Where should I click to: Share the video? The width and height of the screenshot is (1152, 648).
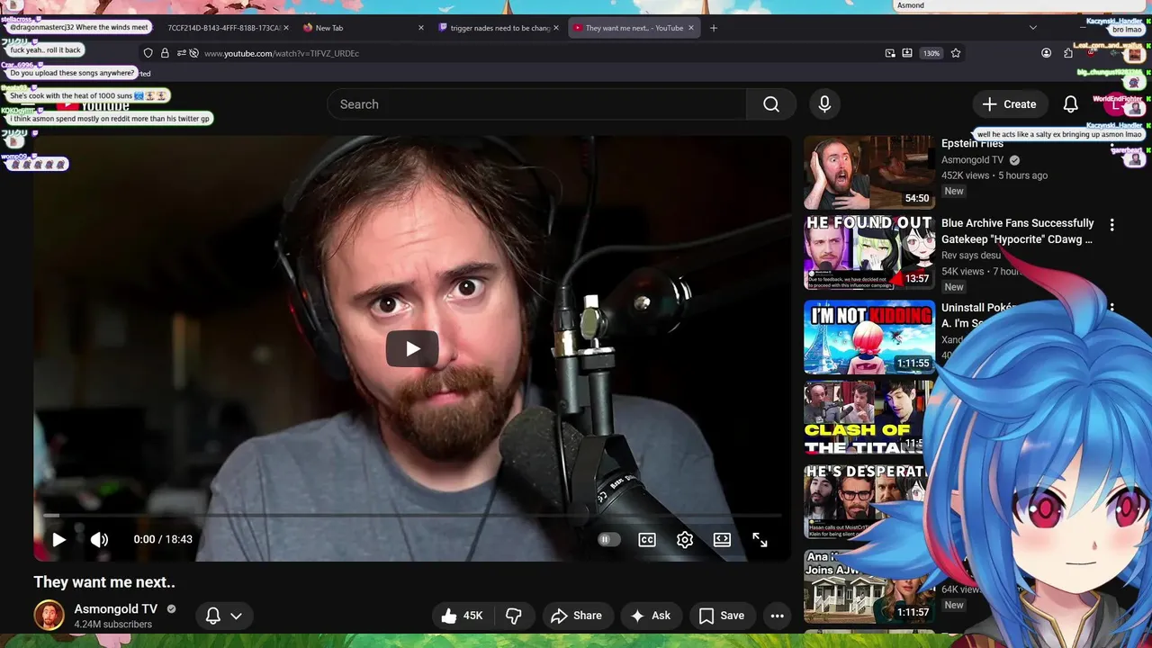click(576, 616)
